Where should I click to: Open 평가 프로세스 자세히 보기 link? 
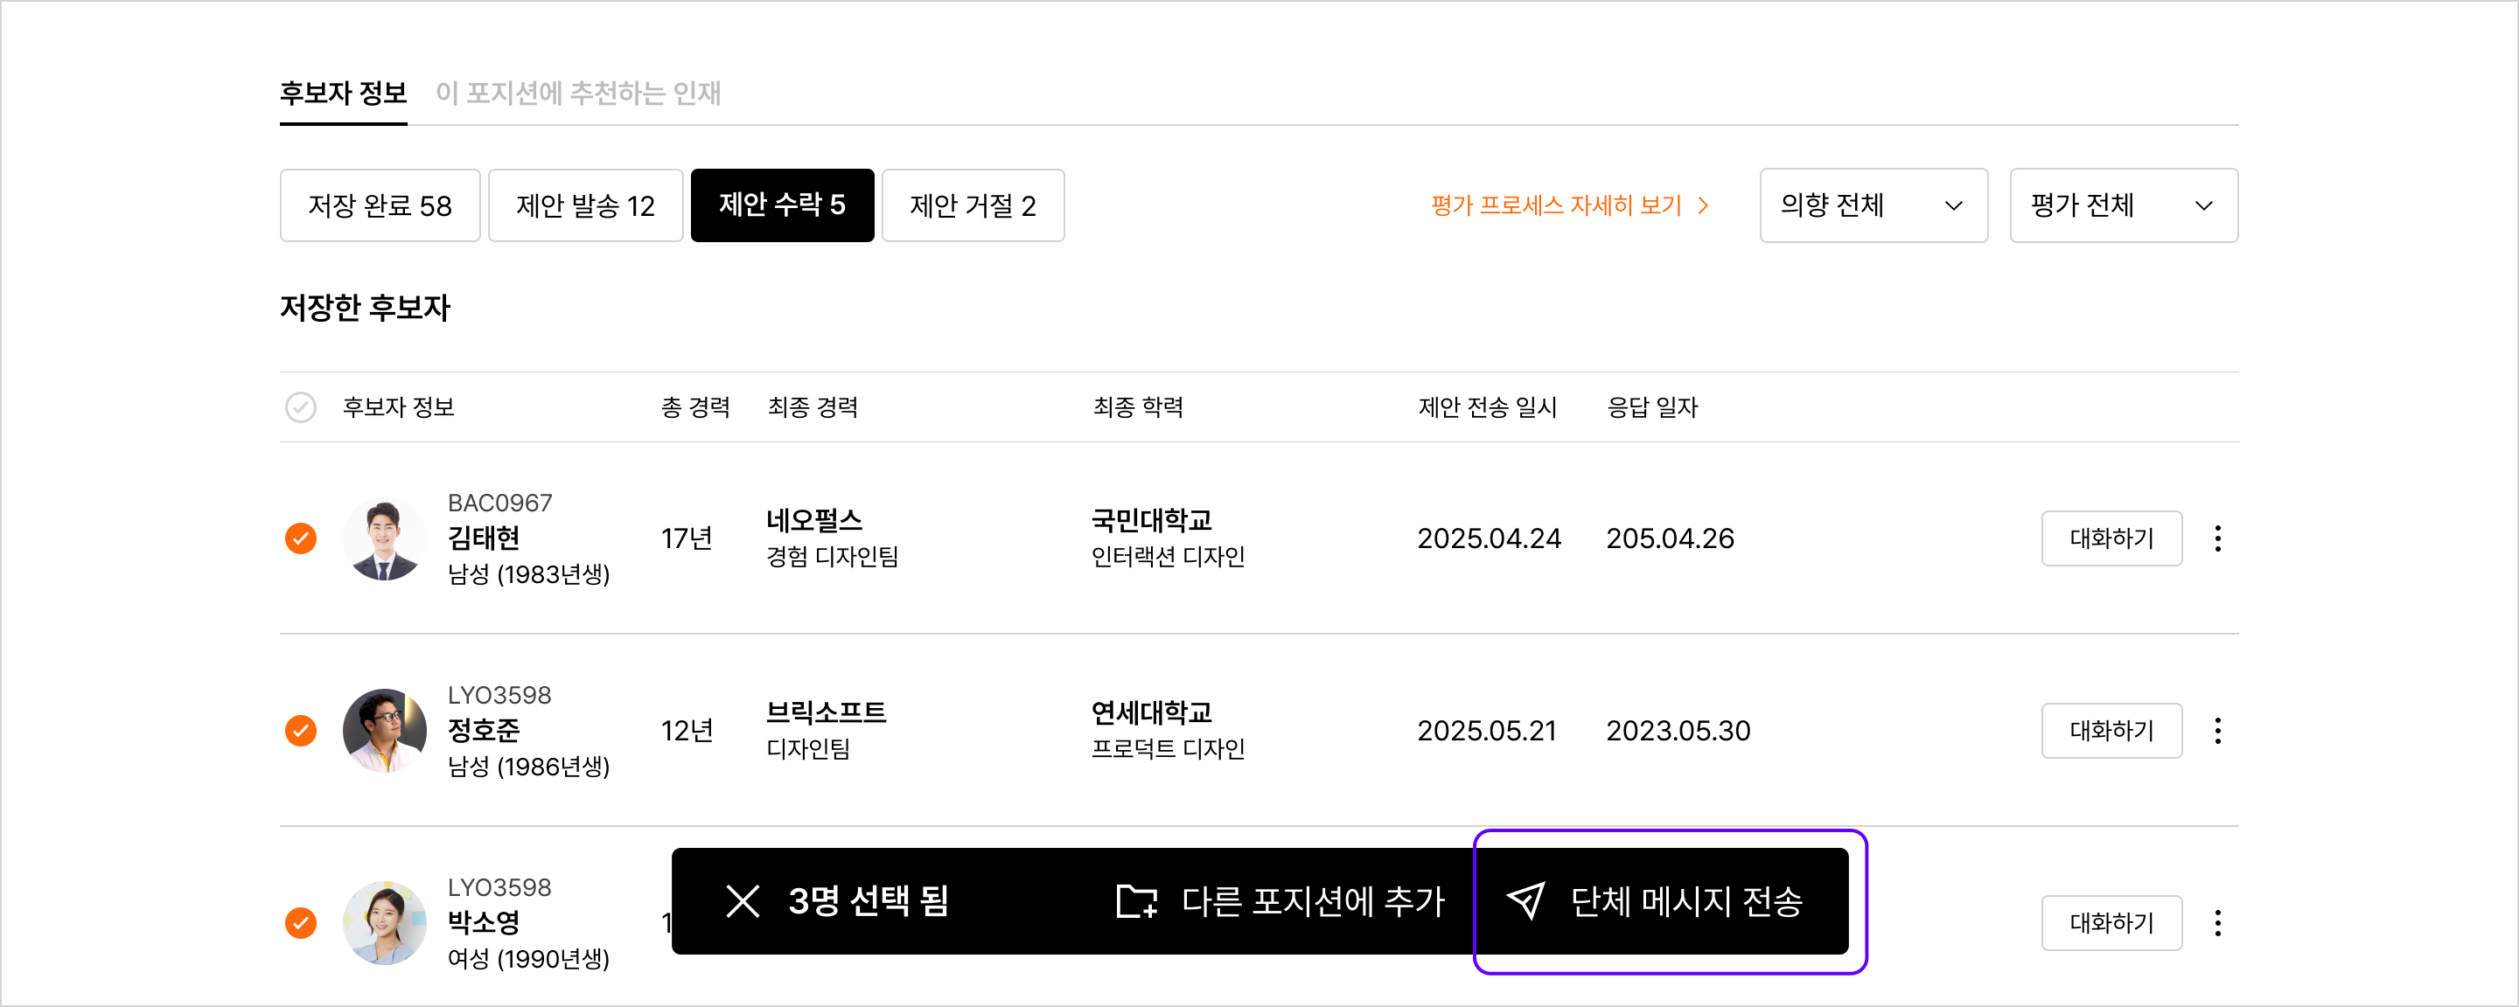click(x=1555, y=205)
